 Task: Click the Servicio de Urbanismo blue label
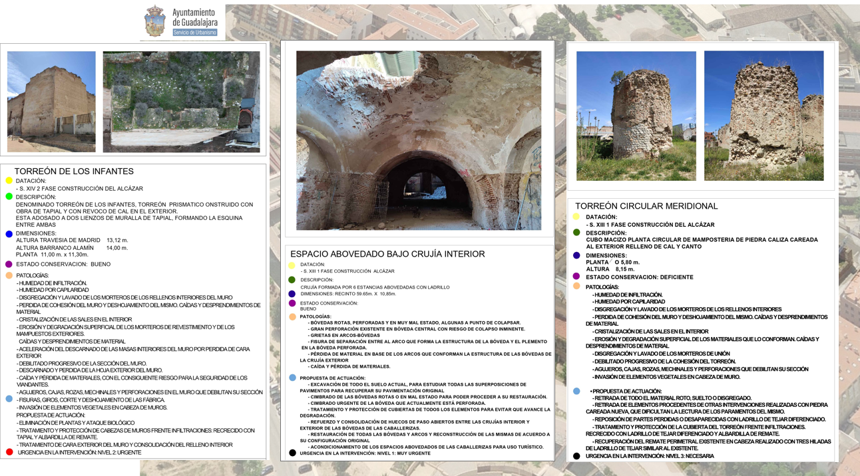[194, 33]
